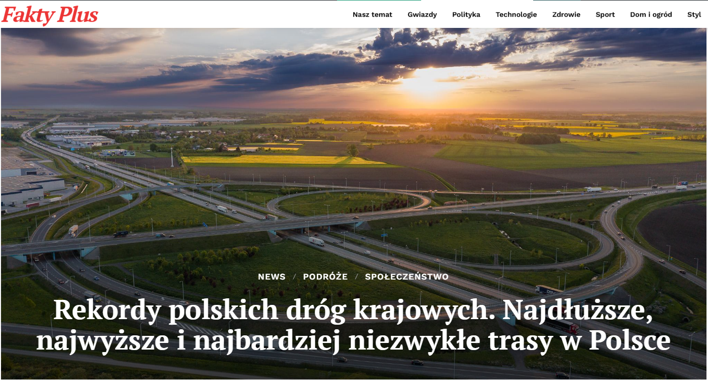The width and height of the screenshot is (708, 380).
Task: Open the "Nasz temat" section
Action: pyautogui.click(x=372, y=15)
